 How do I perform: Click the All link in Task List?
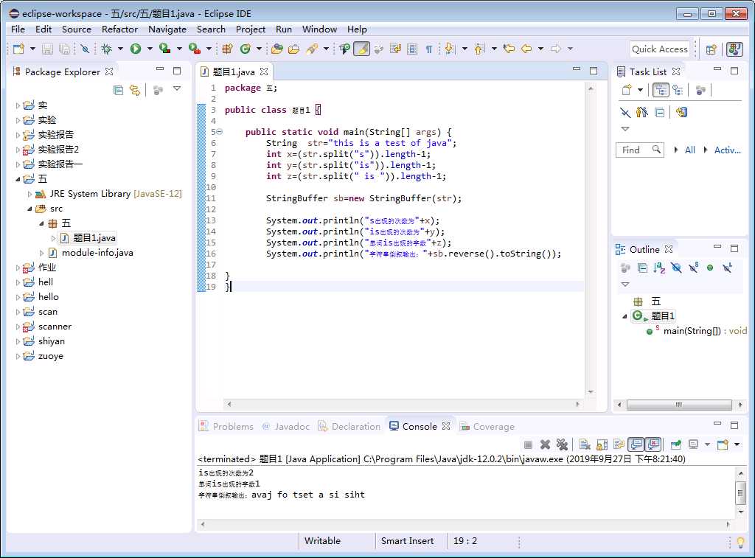(x=689, y=150)
